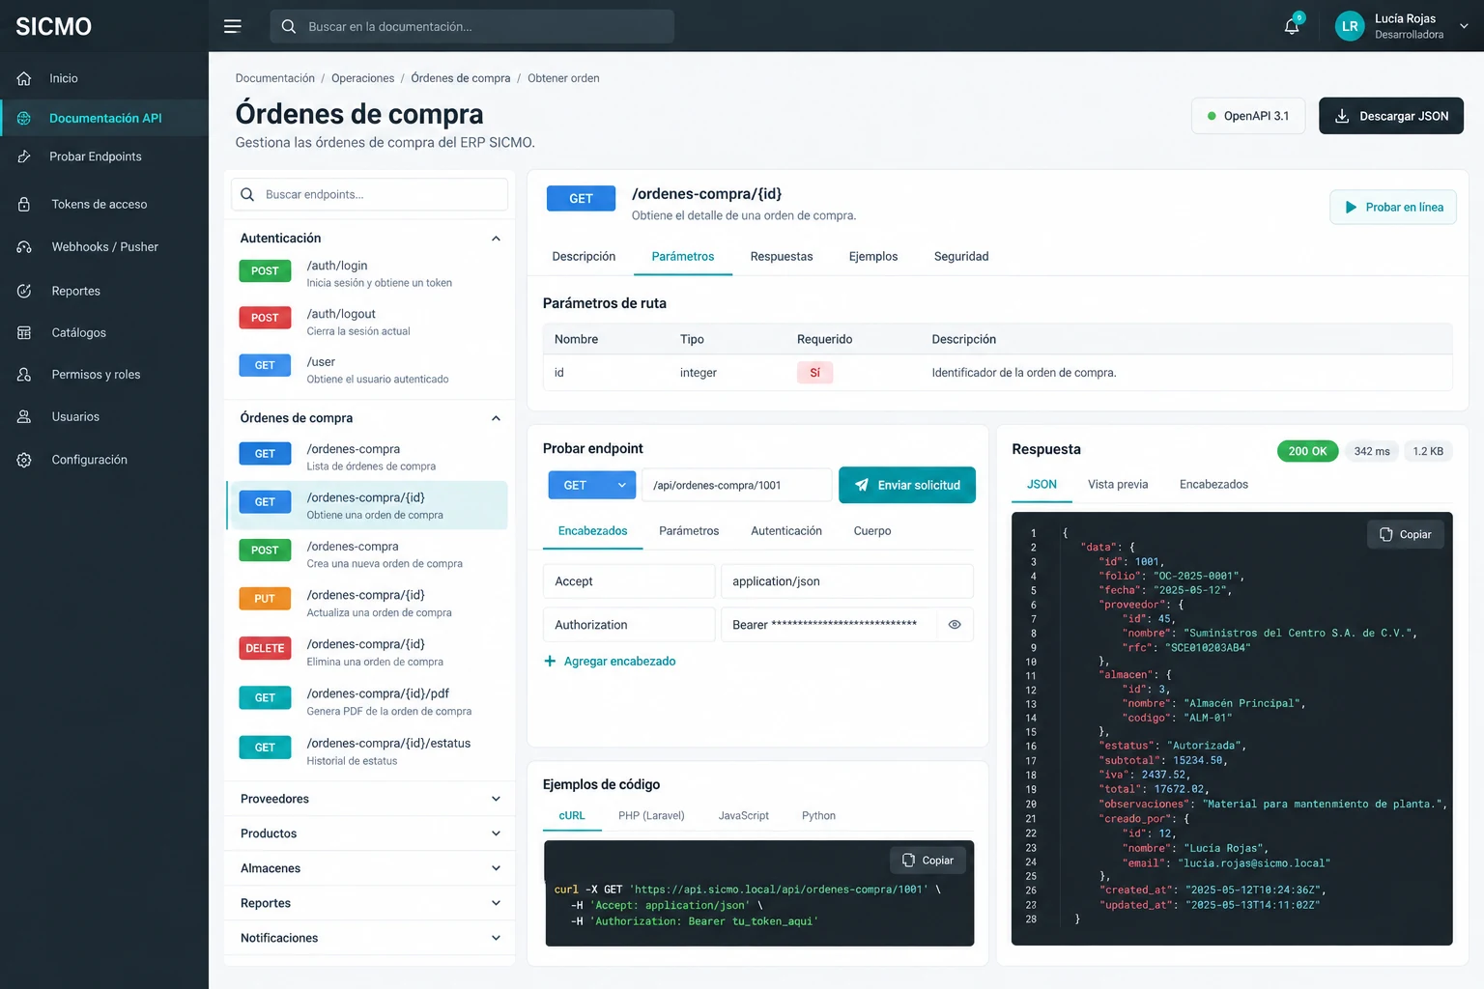Screen dimensions: 1484x989
Task: Click the request URL input field
Action: pyautogui.click(x=736, y=485)
